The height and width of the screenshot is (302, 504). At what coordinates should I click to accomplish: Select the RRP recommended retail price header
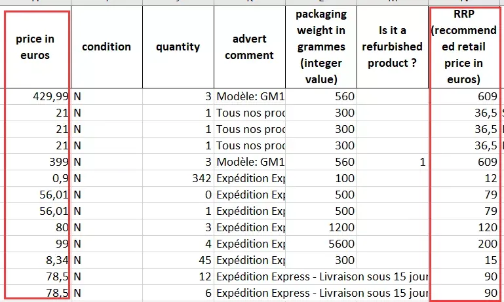(x=464, y=47)
